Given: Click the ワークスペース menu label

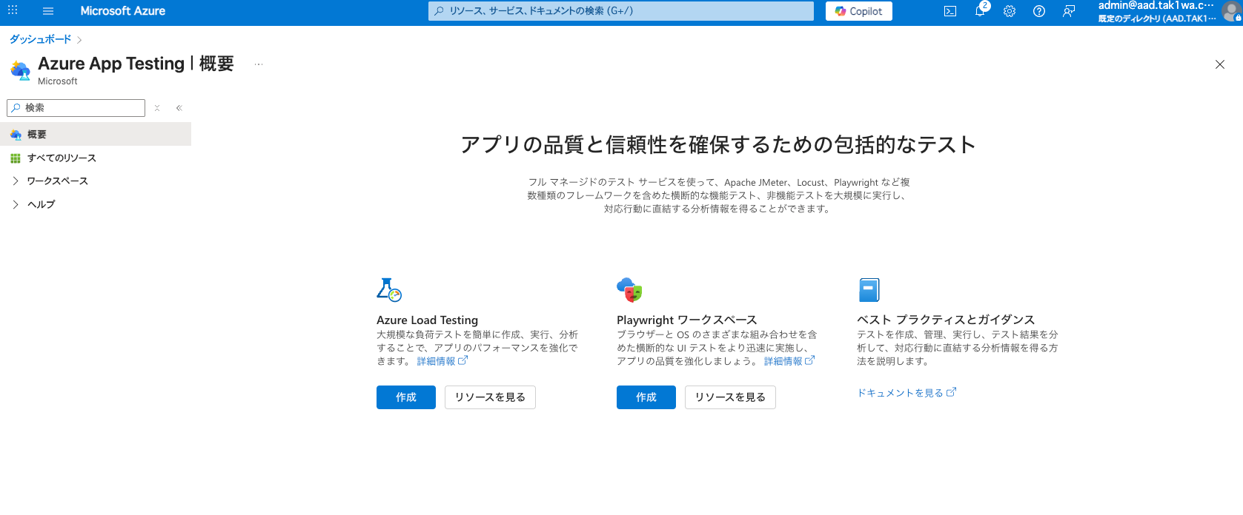Looking at the screenshot, I should coord(58,181).
